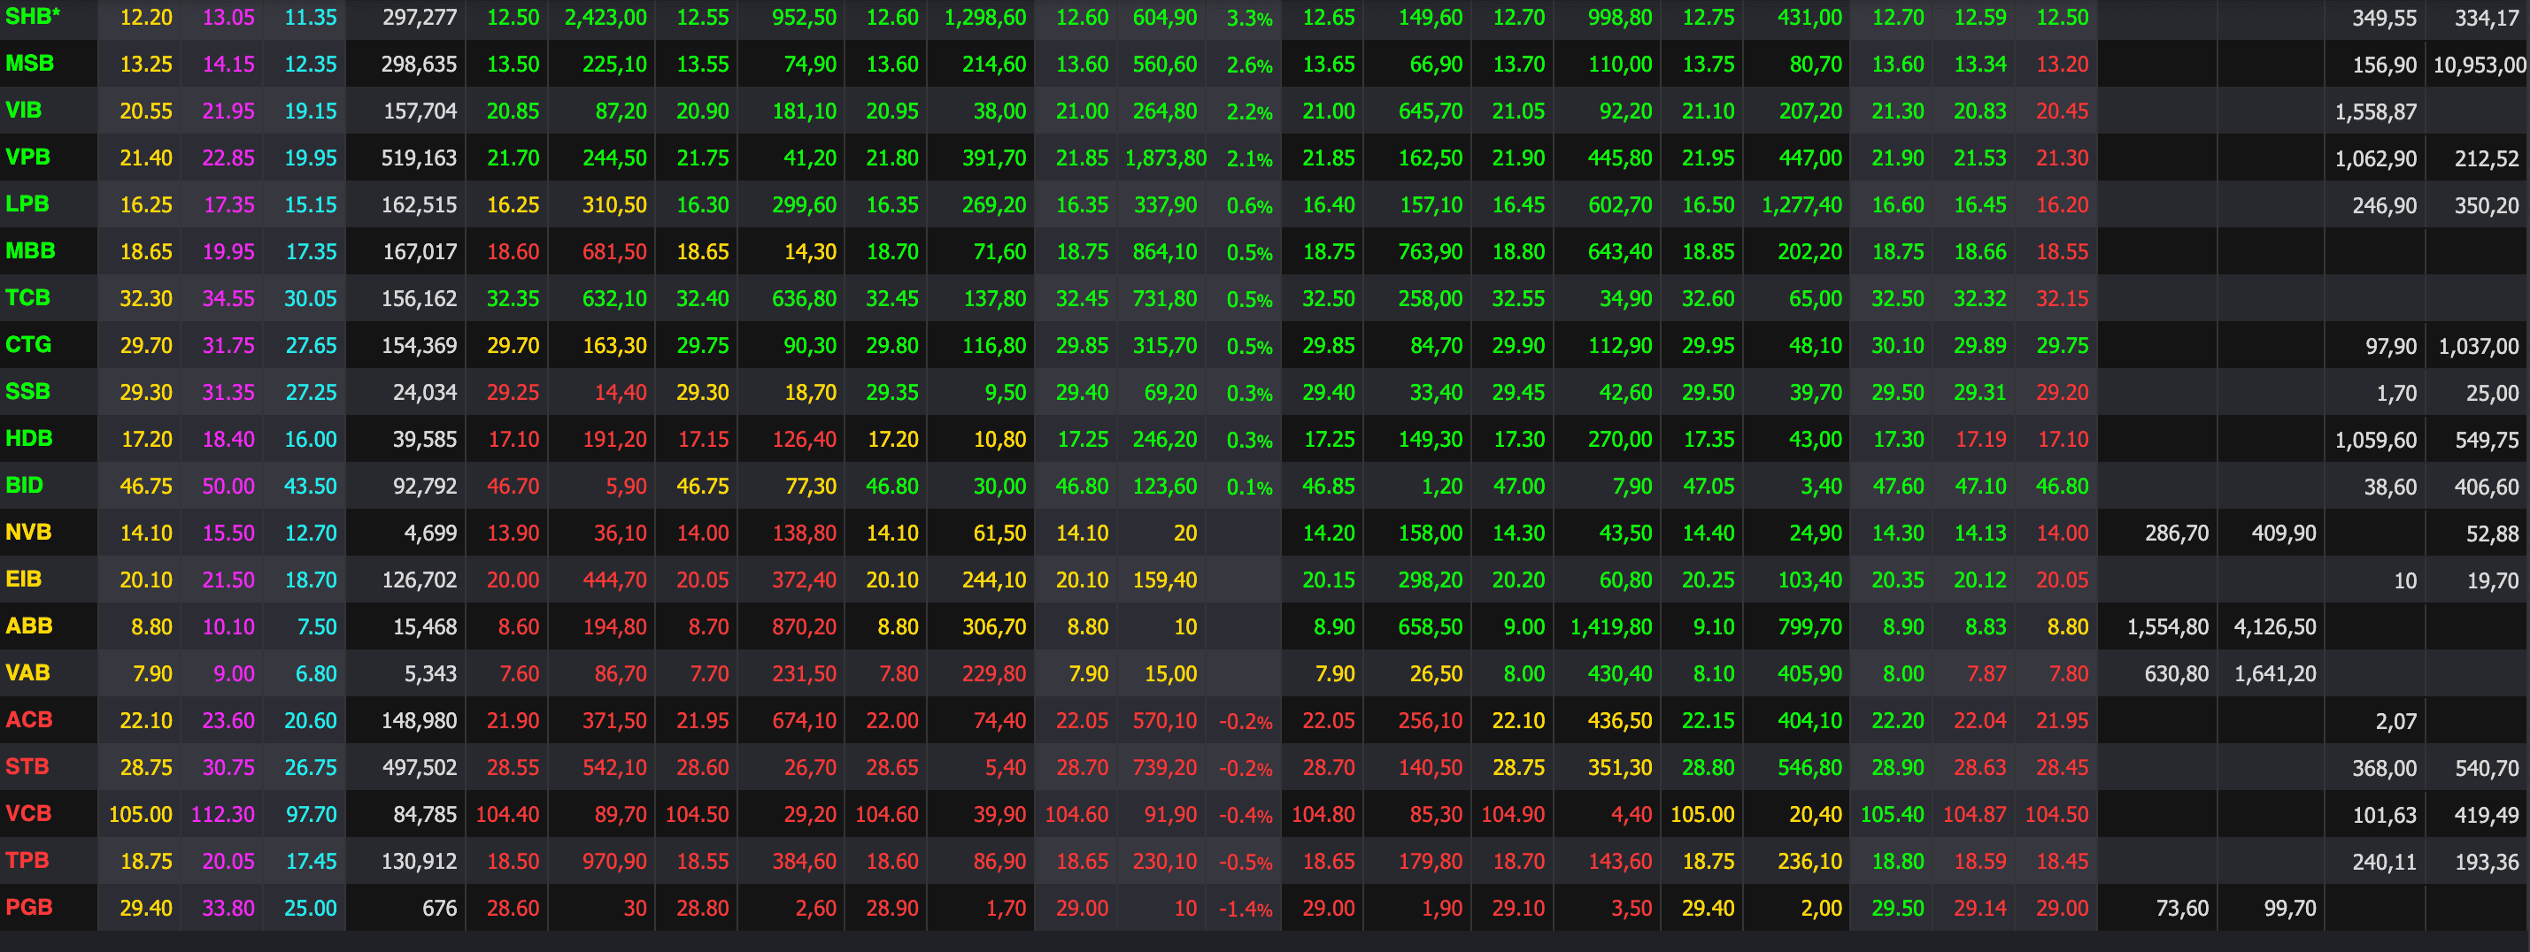Click the SSB ticker symbol
The width and height of the screenshot is (2530, 952).
point(27,392)
